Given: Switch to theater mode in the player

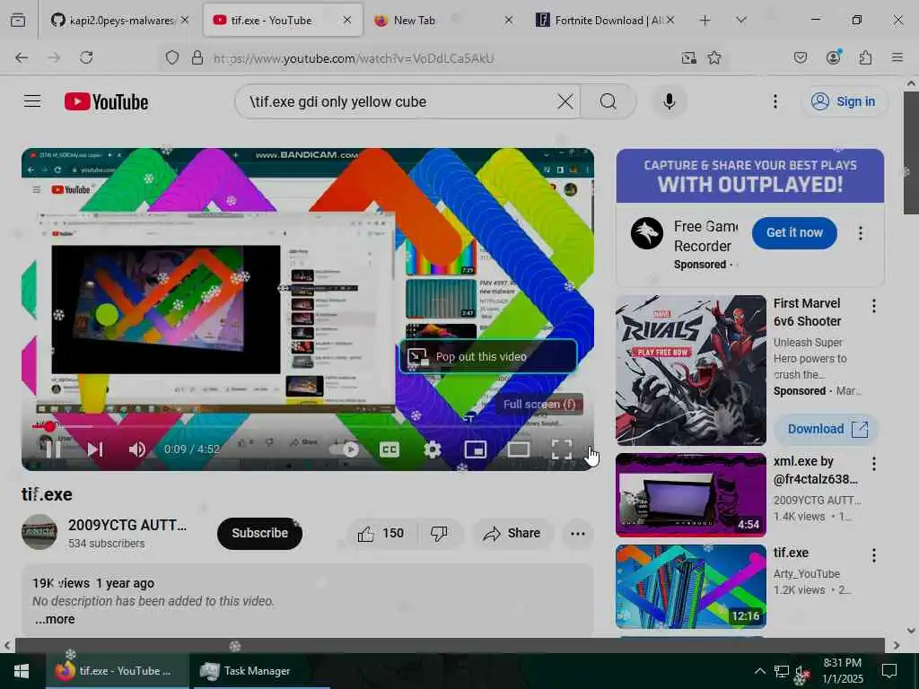Looking at the screenshot, I should tap(518, 449).
